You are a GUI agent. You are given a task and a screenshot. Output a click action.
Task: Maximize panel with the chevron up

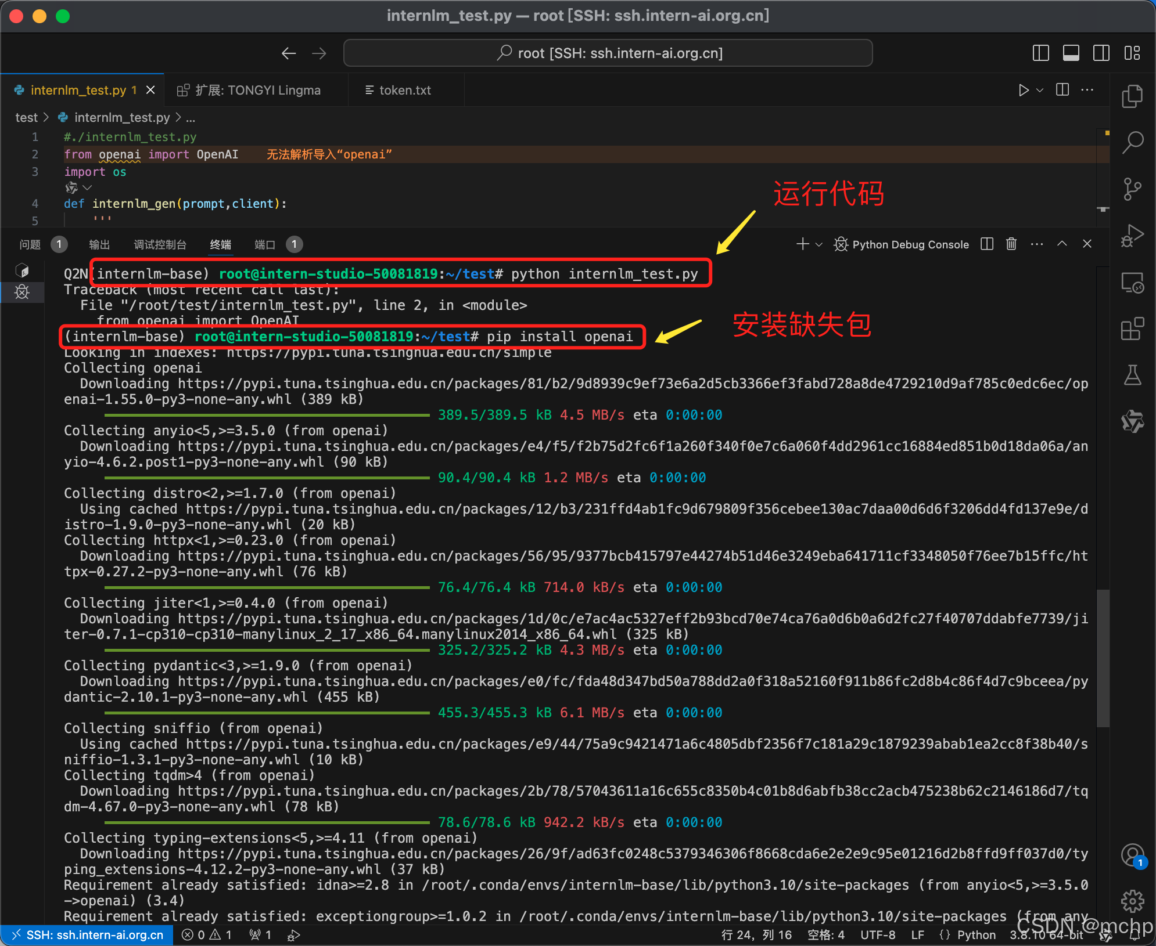click(1062, 244)
